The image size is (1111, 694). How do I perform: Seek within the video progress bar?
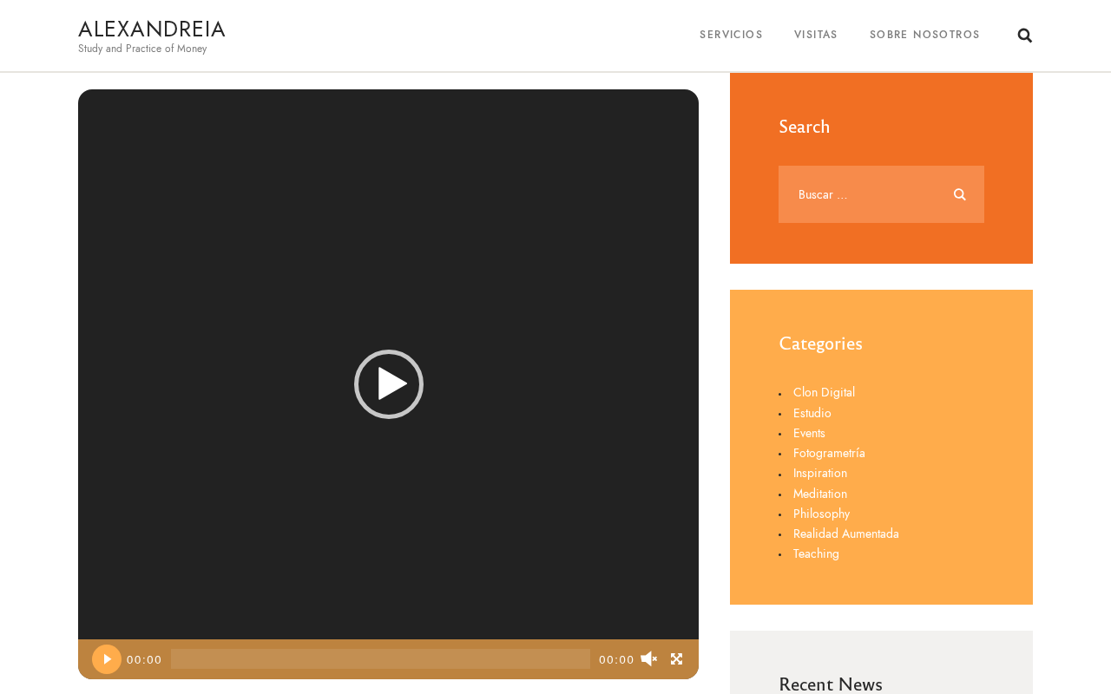[380, 659]
